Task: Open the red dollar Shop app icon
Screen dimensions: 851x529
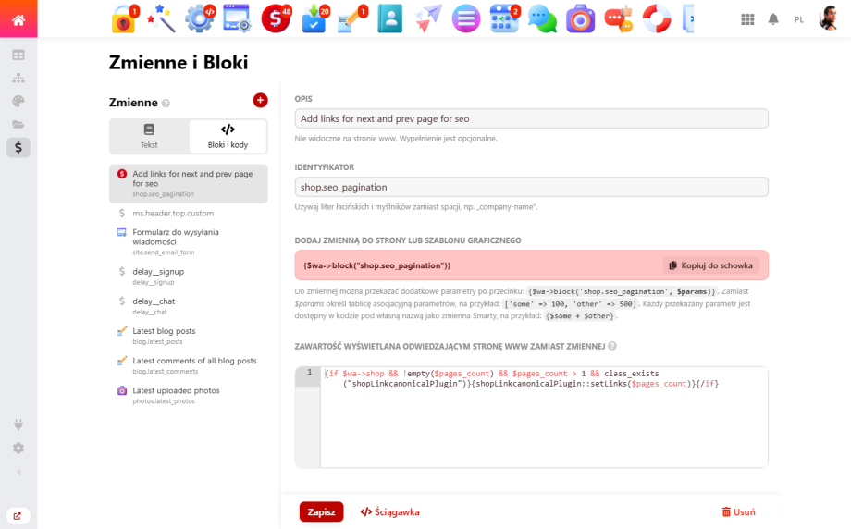Action: (x=276, y=19)
